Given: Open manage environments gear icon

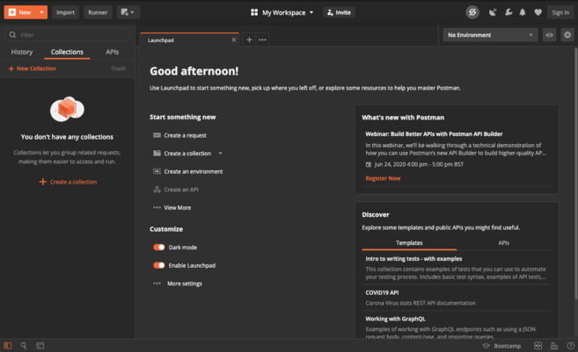Looking at the screenshot, I should point(567,35).
